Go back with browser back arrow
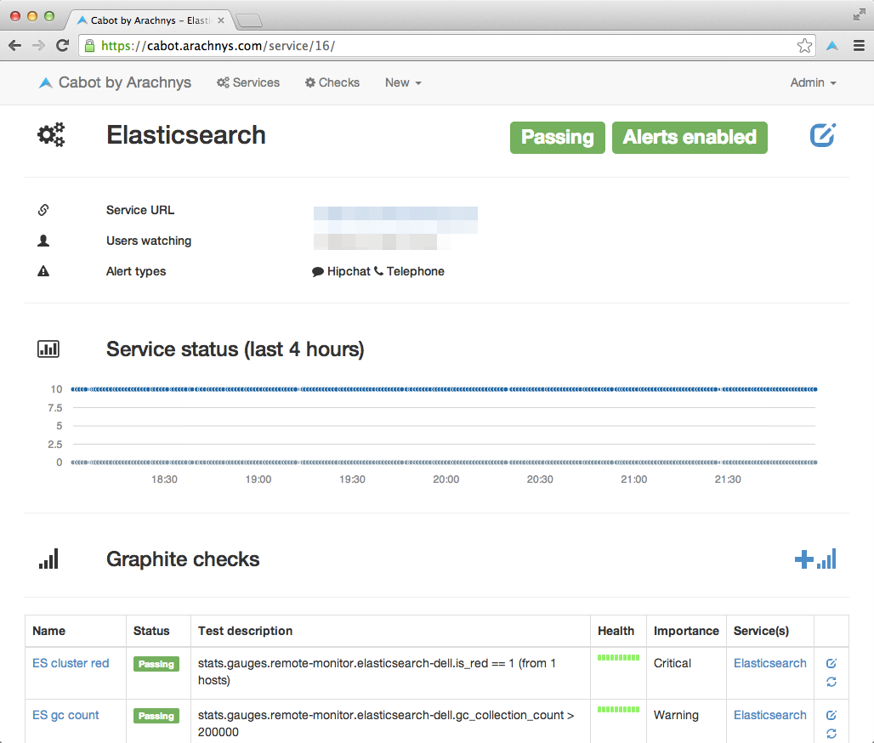The image size is (874, 743). pyautogui.click(x=15, y=46)
